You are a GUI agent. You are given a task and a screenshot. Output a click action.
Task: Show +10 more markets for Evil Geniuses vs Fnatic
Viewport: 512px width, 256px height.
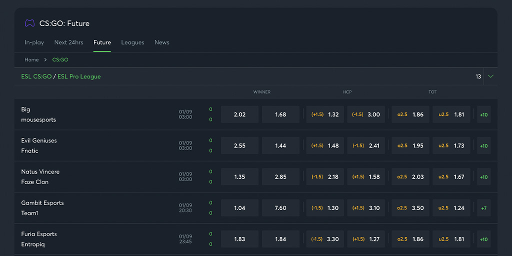pyautogui.click(x=483, y=145)
